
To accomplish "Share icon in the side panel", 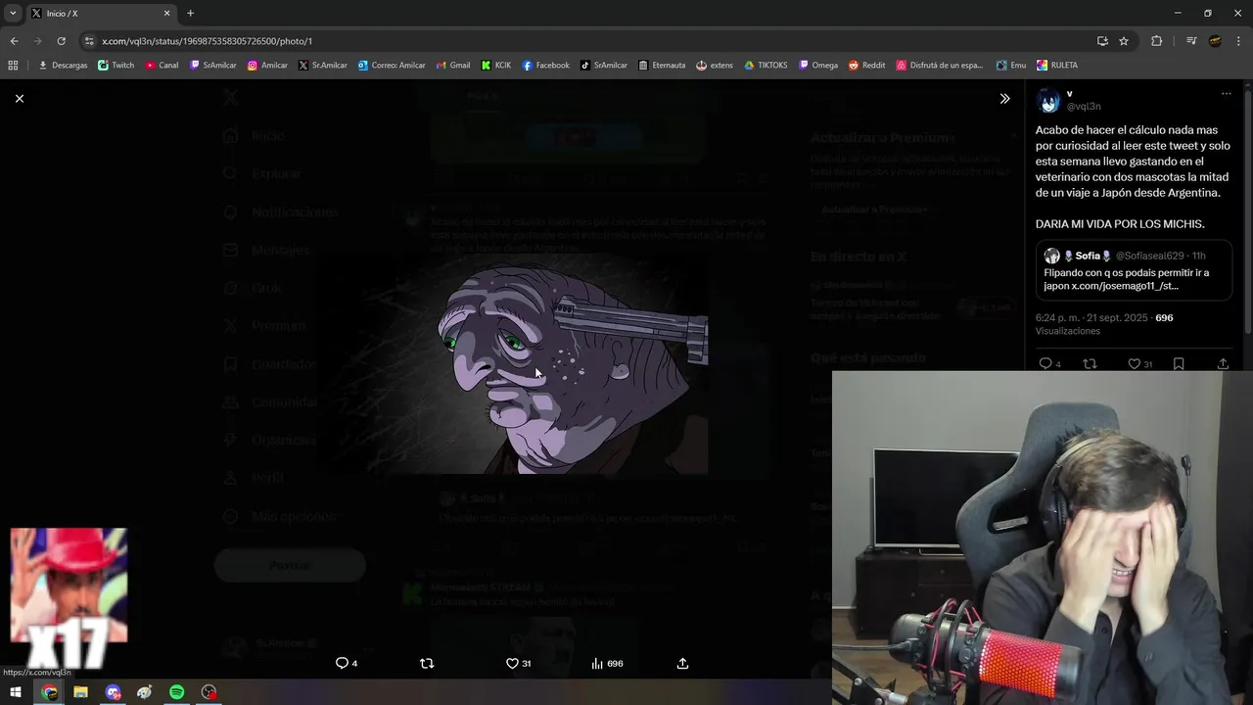I will point(1223,363).
